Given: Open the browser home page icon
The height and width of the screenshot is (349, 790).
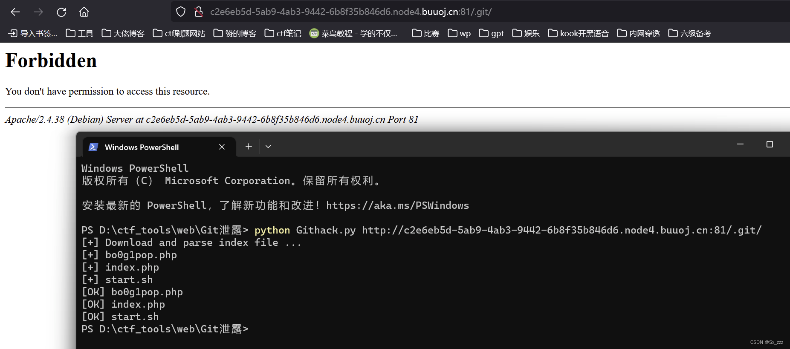Looking at the screenshot, I should click(84, 12).
